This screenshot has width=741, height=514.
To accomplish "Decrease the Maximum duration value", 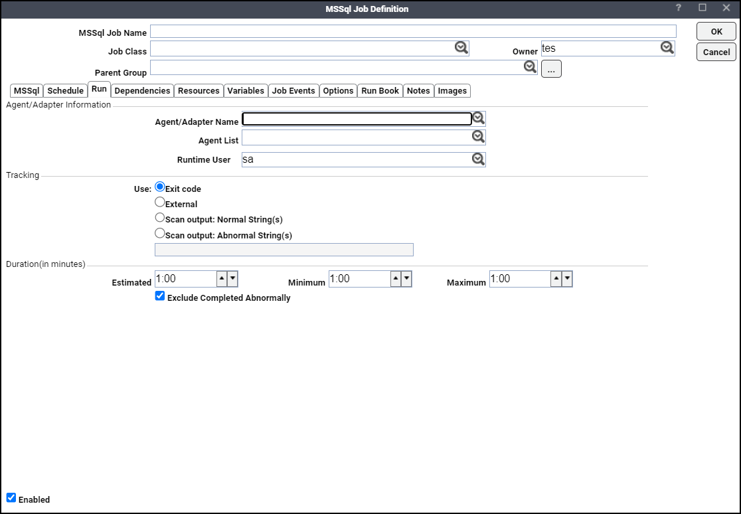I will pyautogui.click(x=566, y=279).
